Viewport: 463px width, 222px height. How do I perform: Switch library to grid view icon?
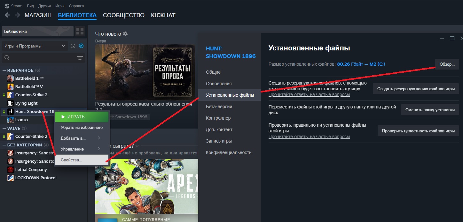pyautogui.click(x=80, y=31)
